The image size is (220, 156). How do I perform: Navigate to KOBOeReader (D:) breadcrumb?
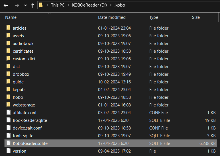[x=89, y=5]
